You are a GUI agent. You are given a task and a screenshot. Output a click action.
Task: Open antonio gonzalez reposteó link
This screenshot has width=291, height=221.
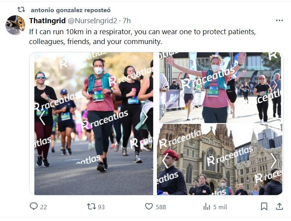[71, 10]
